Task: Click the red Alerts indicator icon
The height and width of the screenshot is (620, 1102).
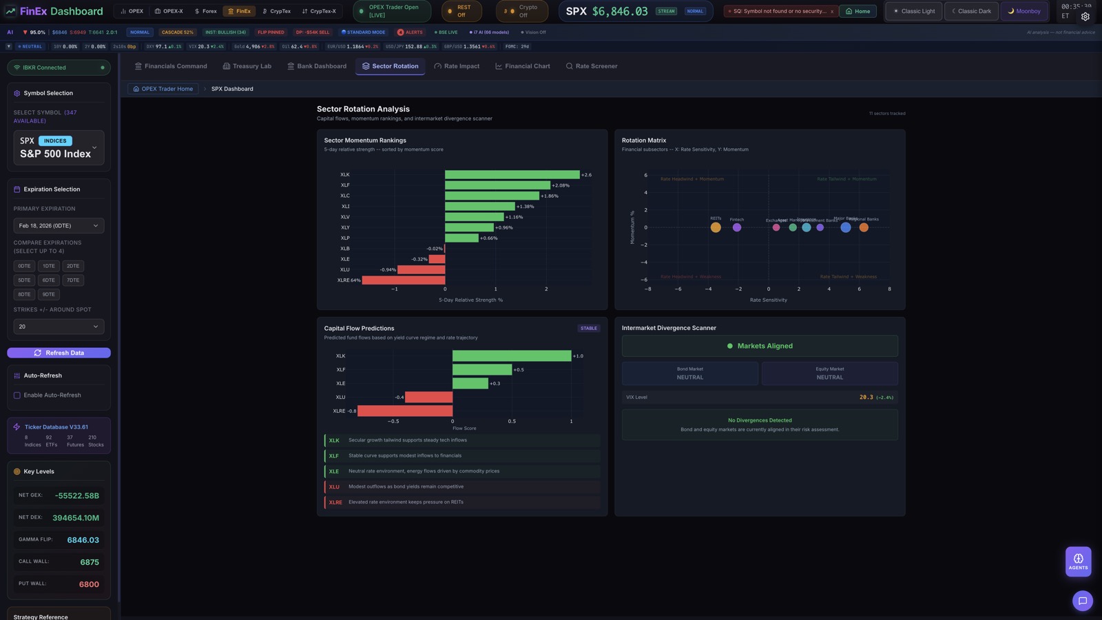Action: click(x=400, y=32)
